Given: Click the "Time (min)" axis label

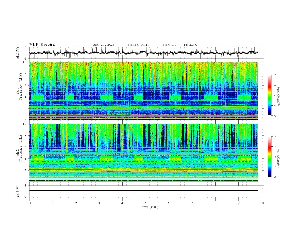Looking at the screenshot, I should coord(149,207).
